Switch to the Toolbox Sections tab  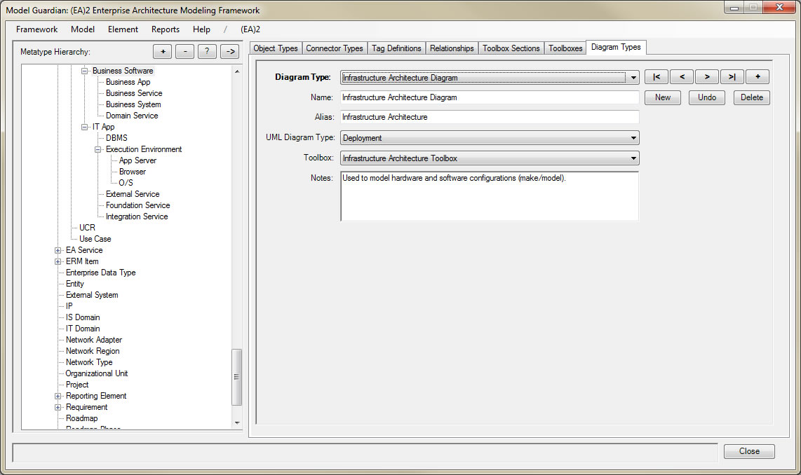pos(511,48)
